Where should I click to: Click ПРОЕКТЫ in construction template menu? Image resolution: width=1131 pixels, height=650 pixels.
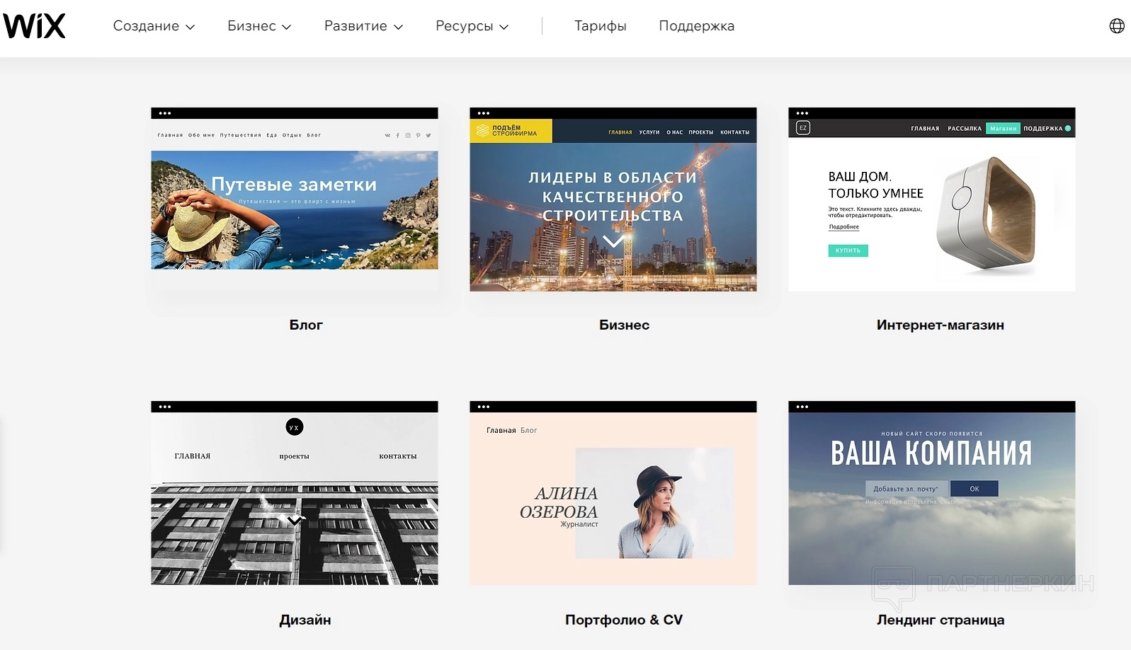[x=701, y=132]
